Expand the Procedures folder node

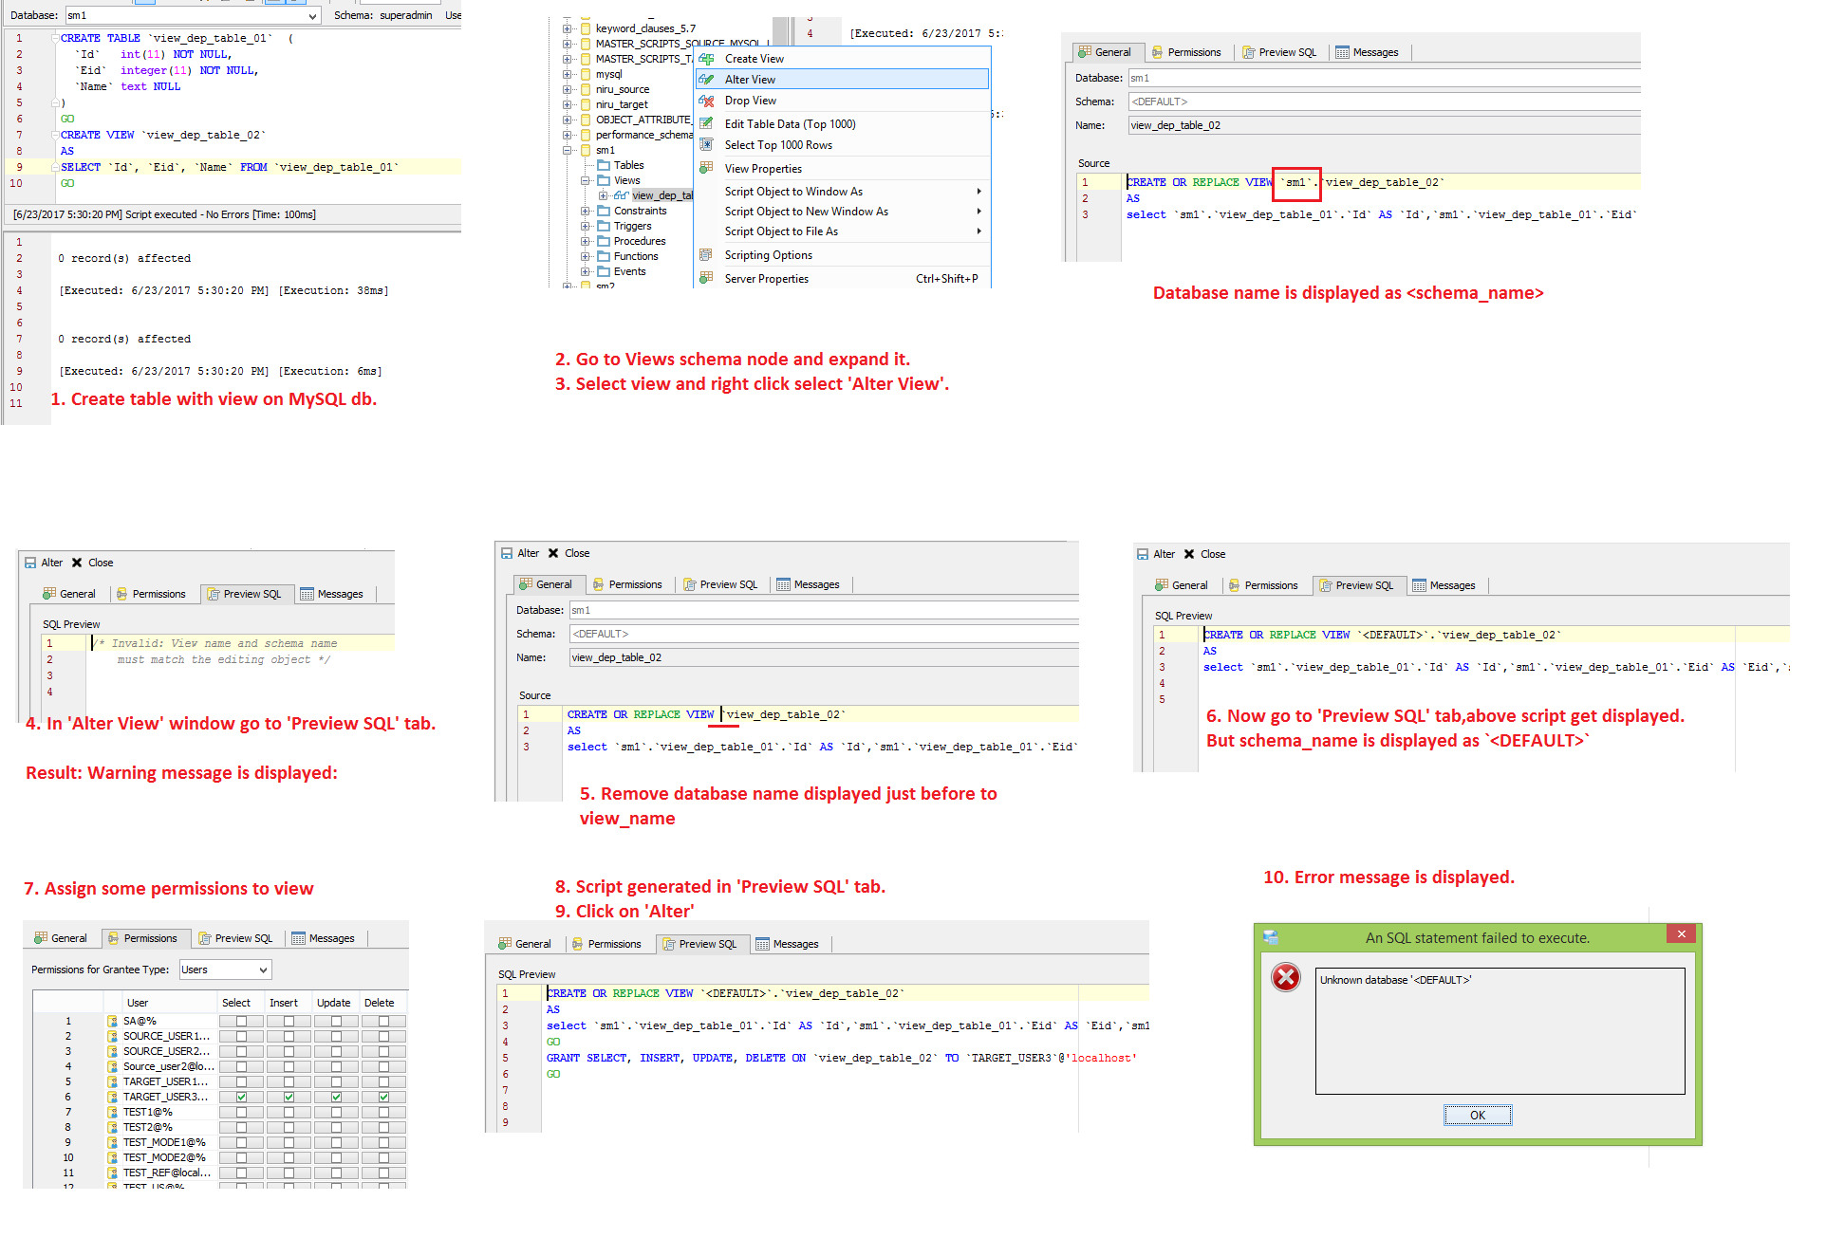[586, 241]
